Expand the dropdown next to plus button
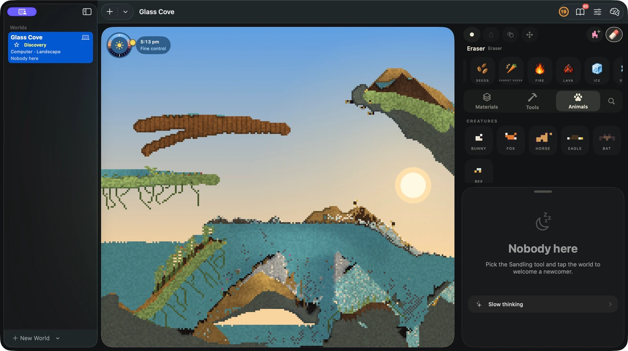 pyautogui.click(x=125, y=12)
